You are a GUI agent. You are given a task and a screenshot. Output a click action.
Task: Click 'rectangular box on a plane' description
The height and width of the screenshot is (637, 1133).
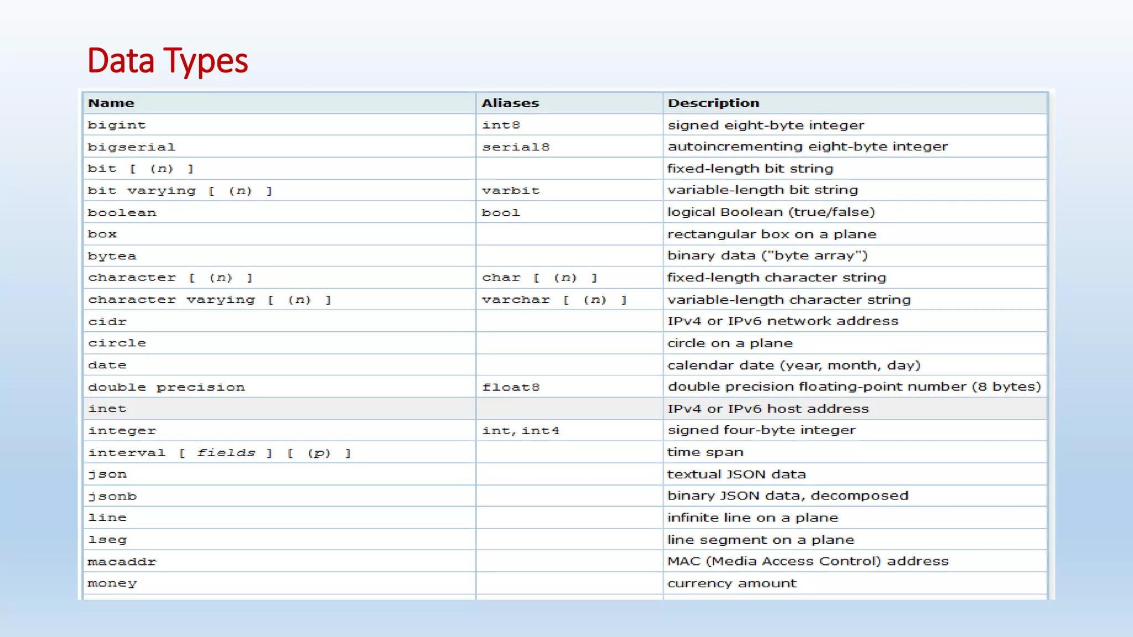coord(772,234)
